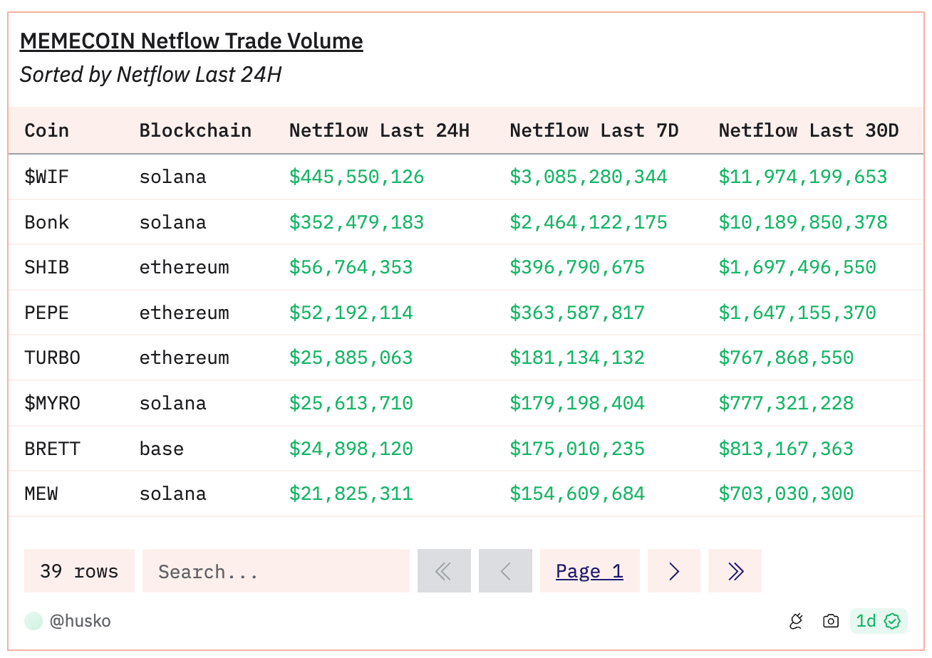Click the Blockchain column header
The height and width of the screenshot is (658, 932).
(x=195, y=130)
